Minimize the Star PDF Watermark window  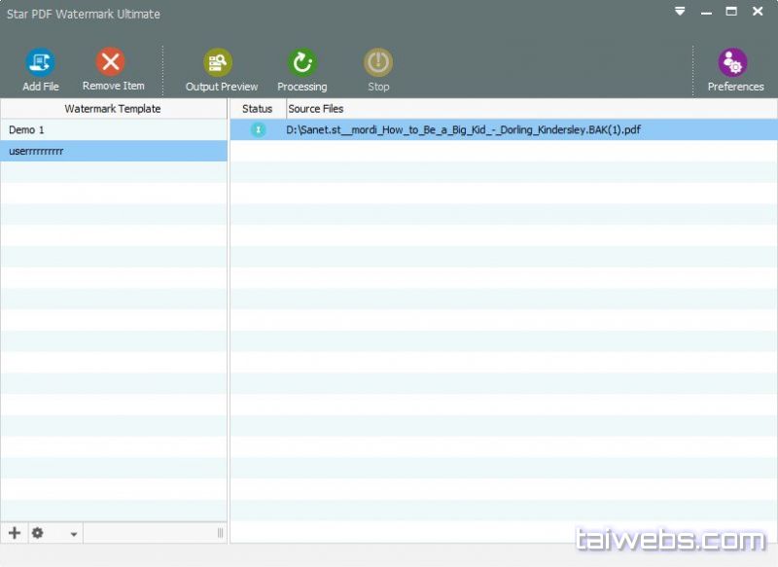[x=705, y=13]
